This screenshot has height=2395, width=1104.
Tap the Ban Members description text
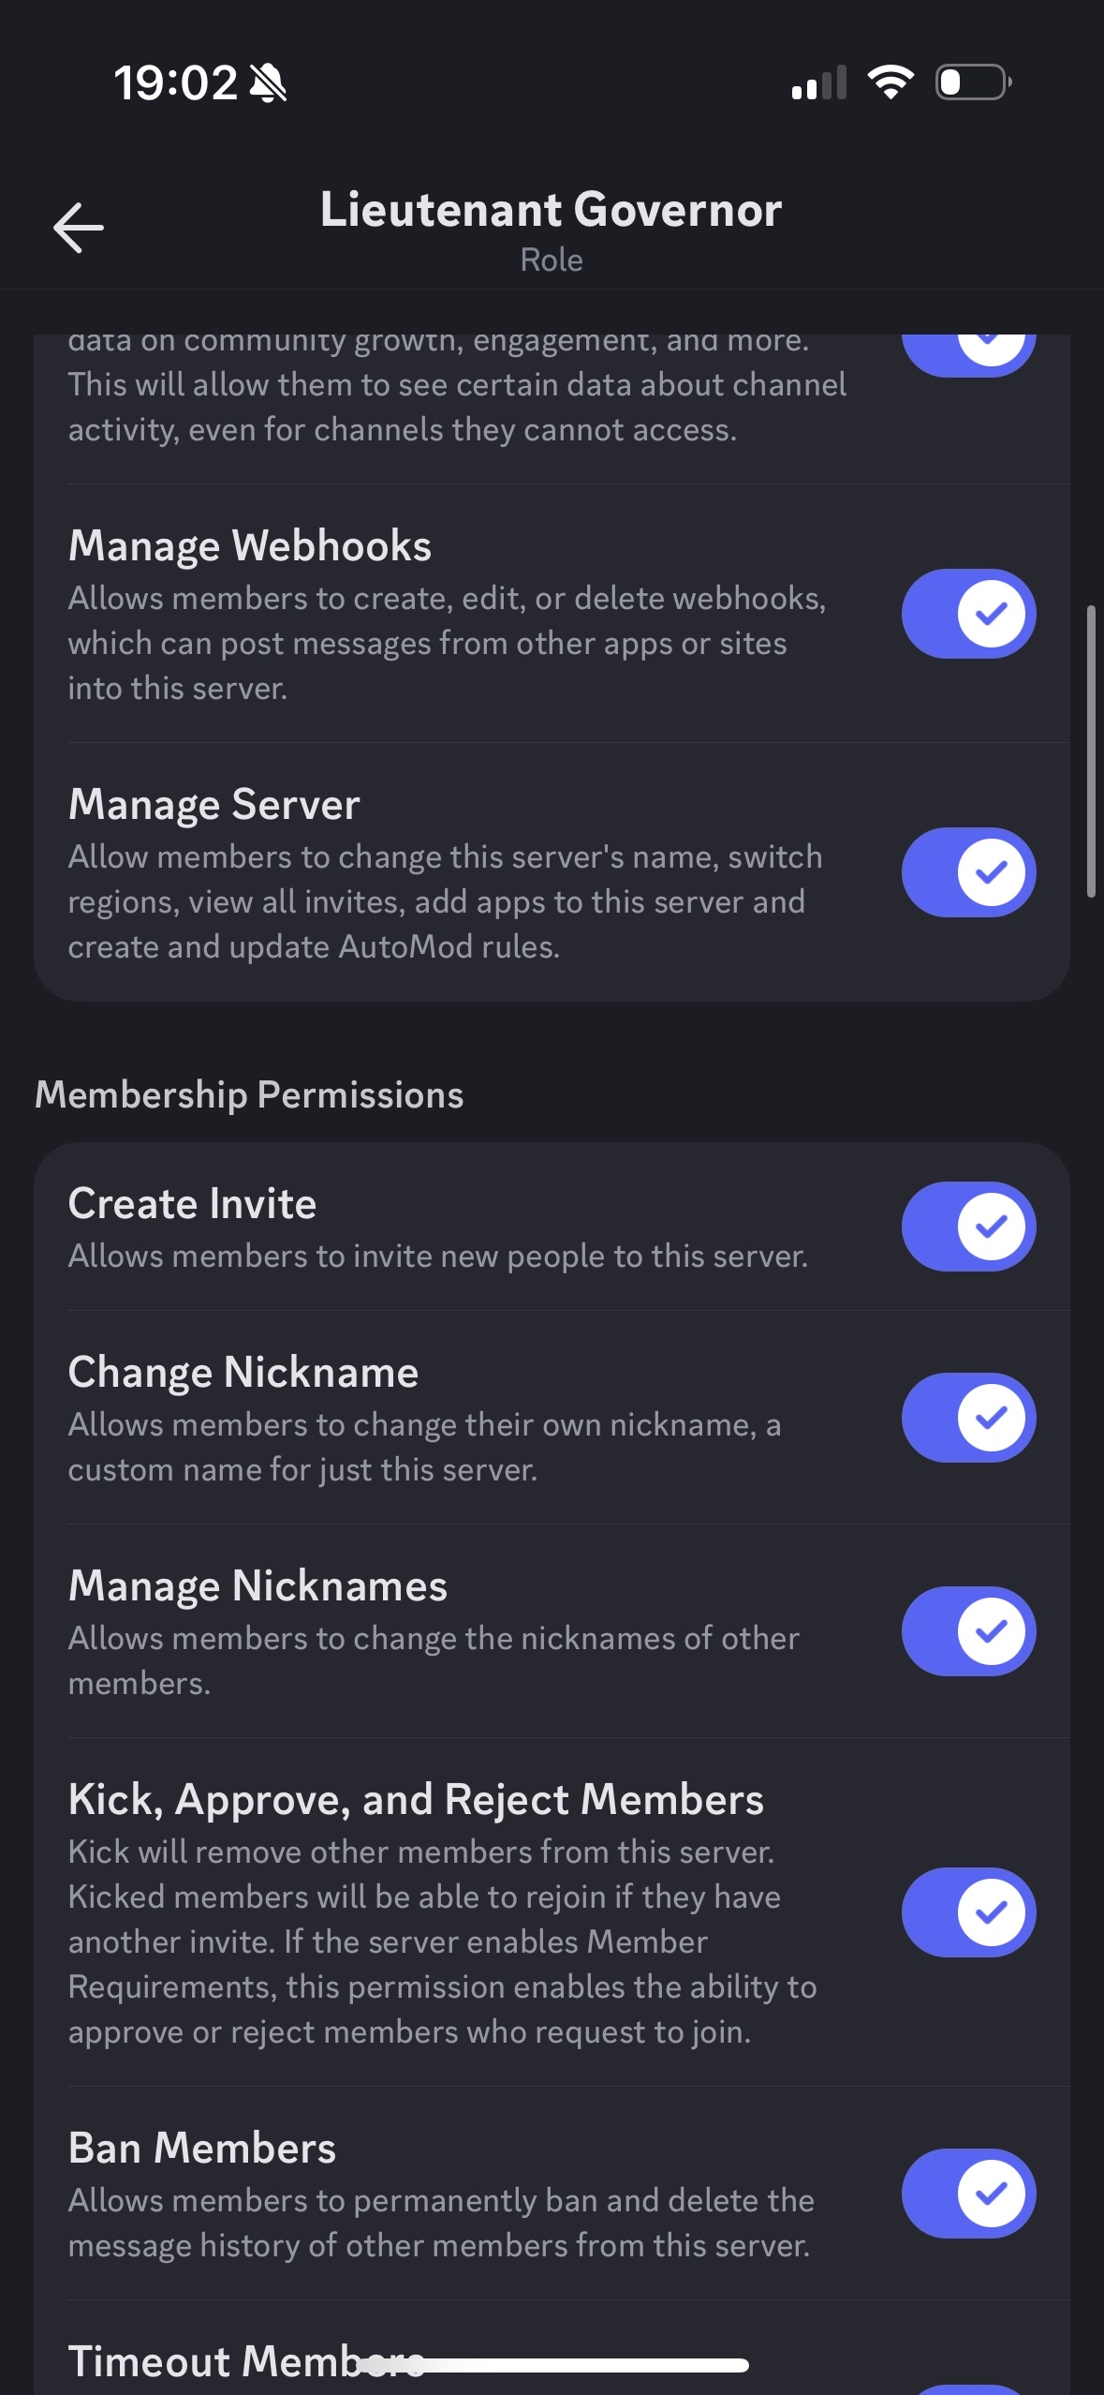pyautogui.click(x=440, y=2223)
